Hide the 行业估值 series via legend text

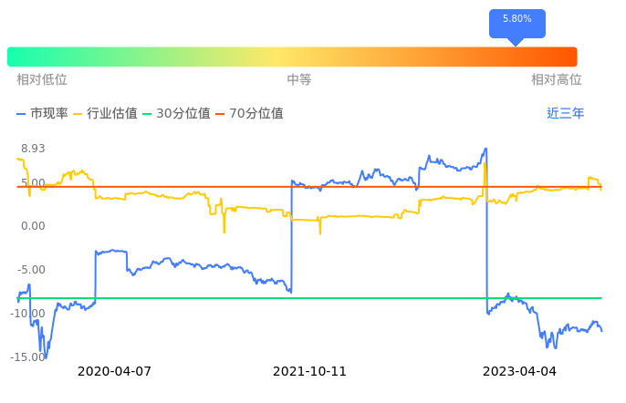click(112, 114)
